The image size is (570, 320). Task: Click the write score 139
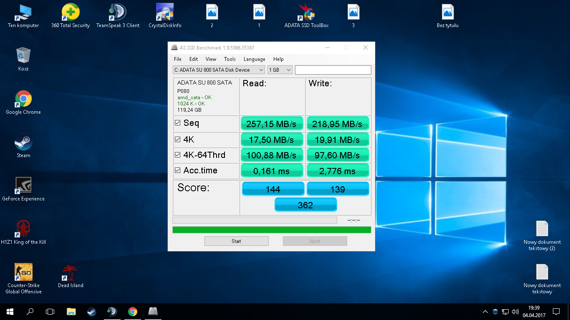coord(338,189)
